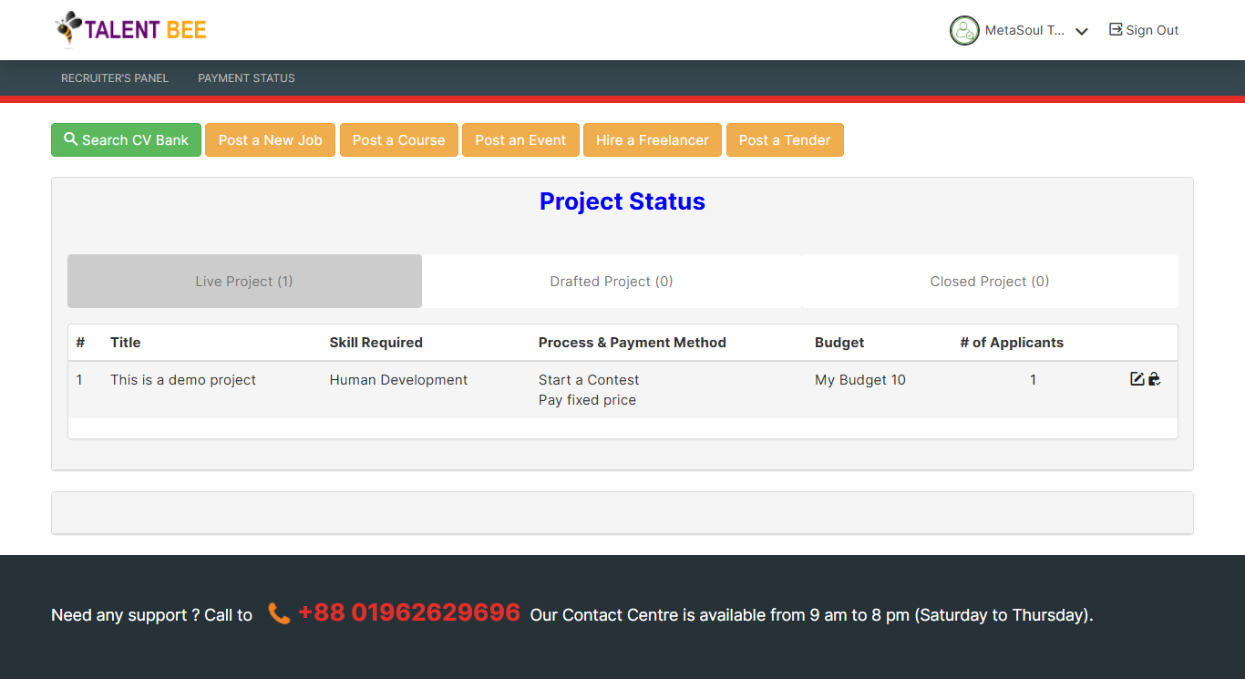Open the Recruiter's Panel menu

pyautogui.click(x=115, y=78)
